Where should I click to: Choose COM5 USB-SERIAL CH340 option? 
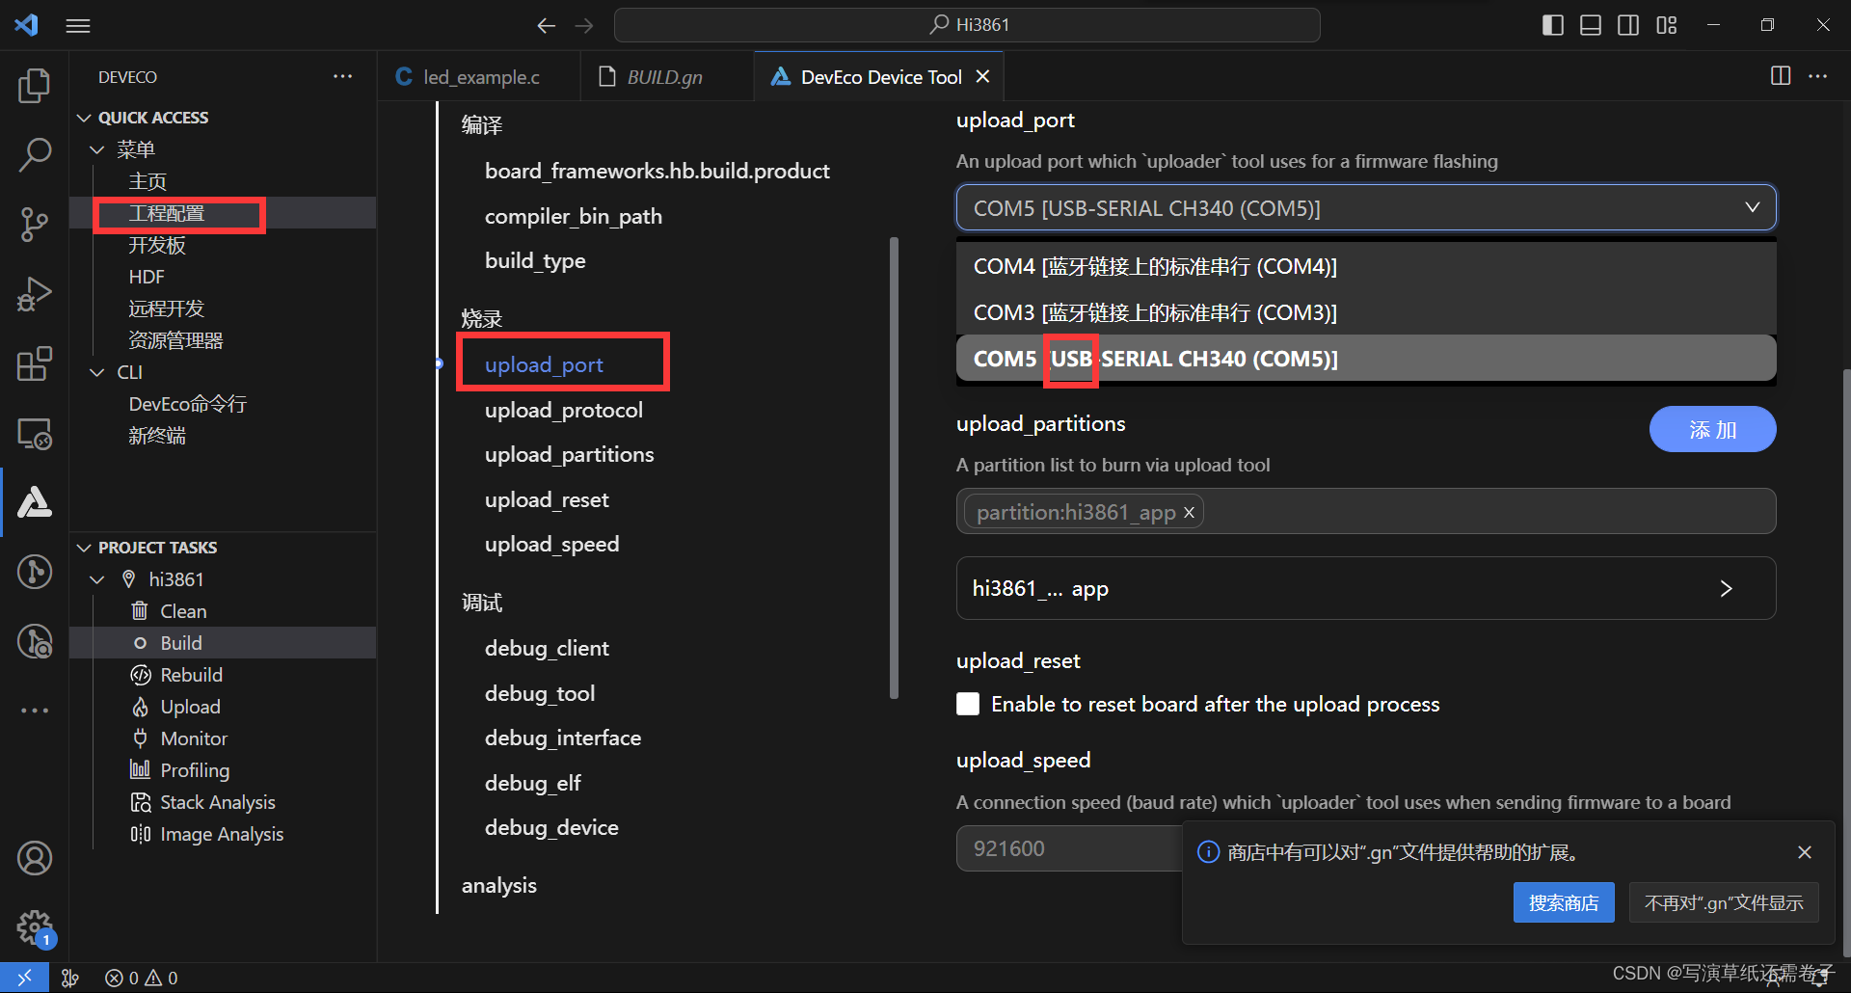coord(1366,359)
